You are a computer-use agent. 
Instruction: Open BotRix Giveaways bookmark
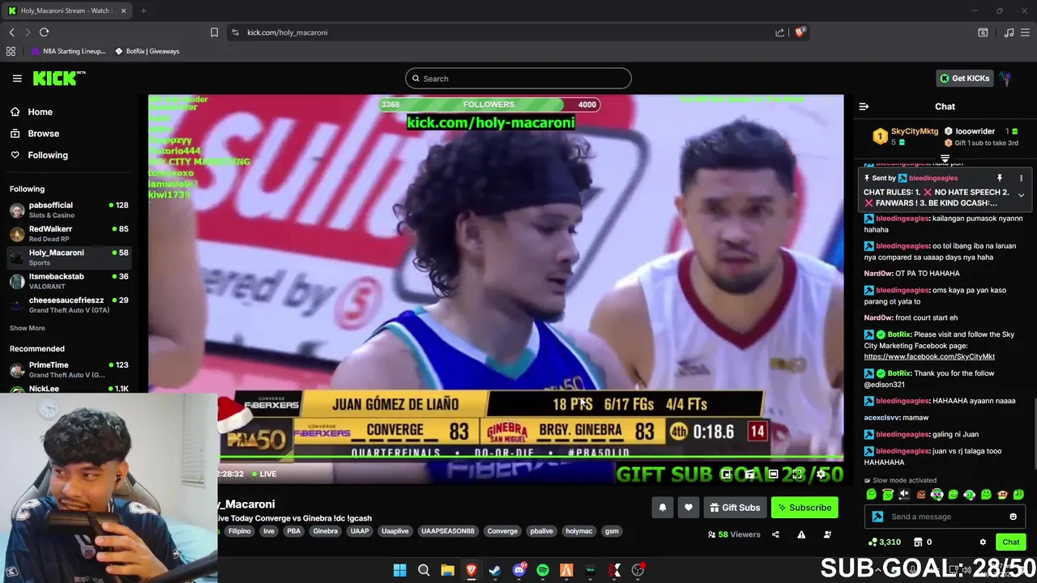coord(147,51)
